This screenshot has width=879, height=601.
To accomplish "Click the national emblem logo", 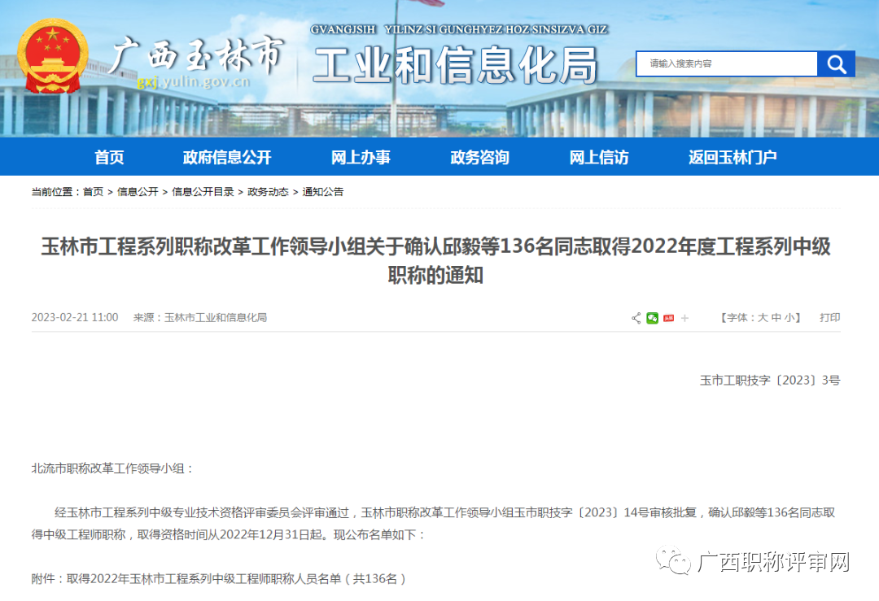I will coord(52,56).
